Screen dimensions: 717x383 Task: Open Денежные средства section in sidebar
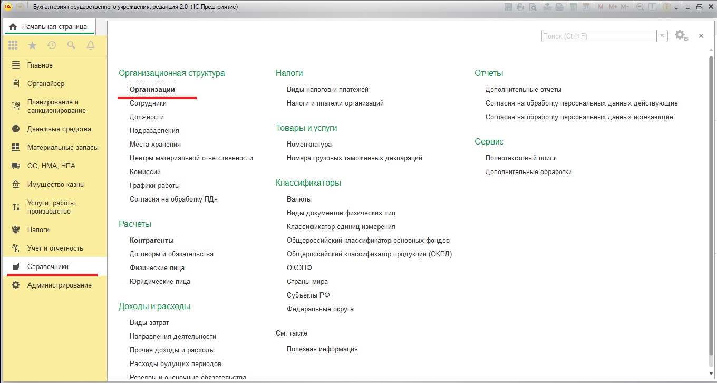pos(59,129)
